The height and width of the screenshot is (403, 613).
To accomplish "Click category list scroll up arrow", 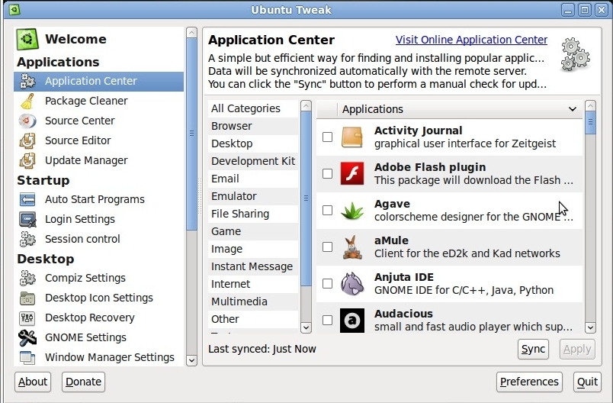I will pos(306,105).
